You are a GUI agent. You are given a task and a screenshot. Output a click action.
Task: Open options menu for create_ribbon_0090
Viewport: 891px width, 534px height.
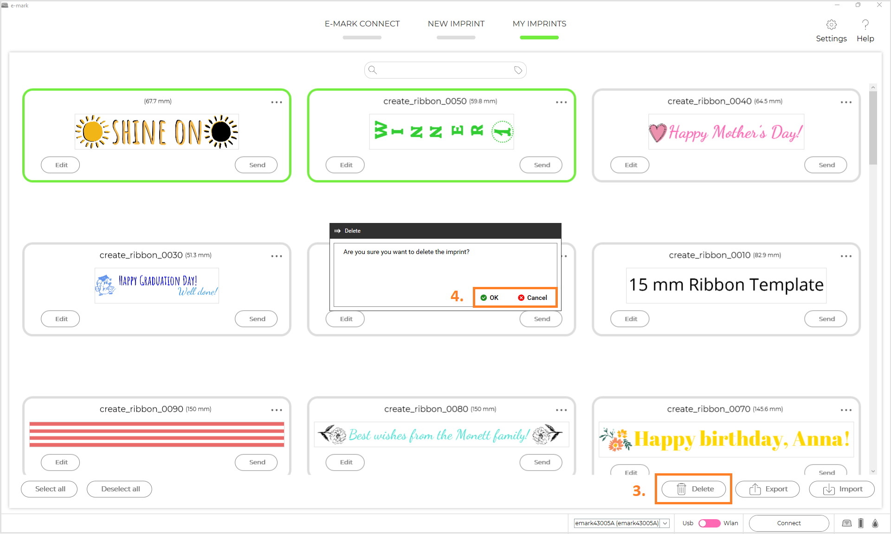click(277, 410)
